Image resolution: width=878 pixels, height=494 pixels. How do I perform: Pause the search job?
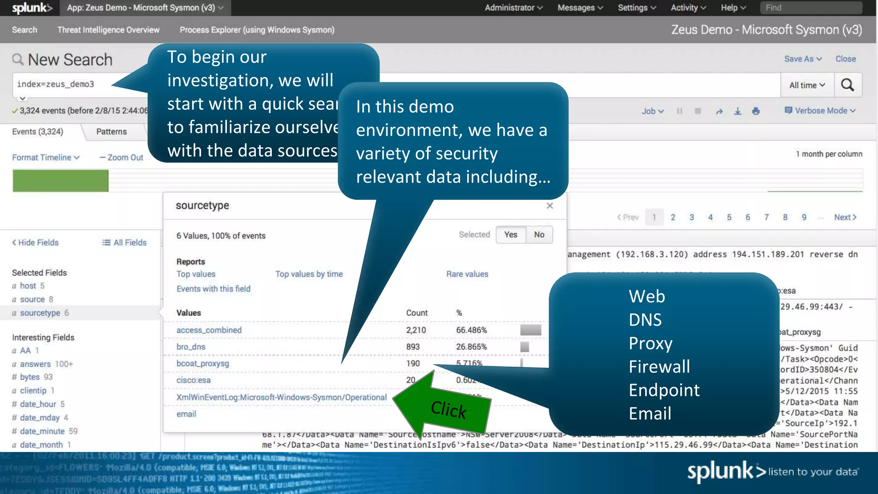[680, 111]
